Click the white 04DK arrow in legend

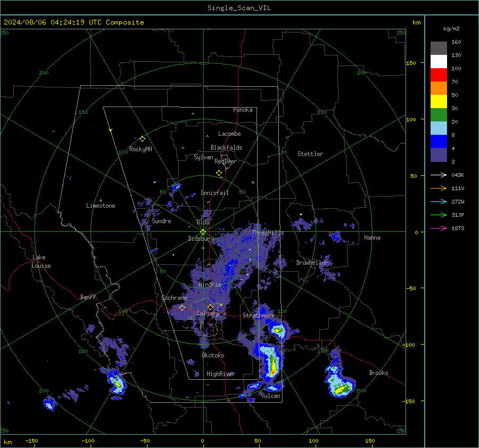(439, 175)
